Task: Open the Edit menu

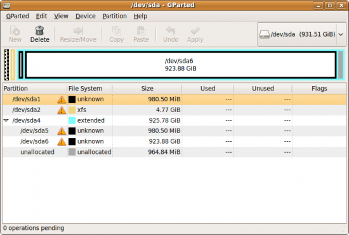Action: click(x=42, y=16)
